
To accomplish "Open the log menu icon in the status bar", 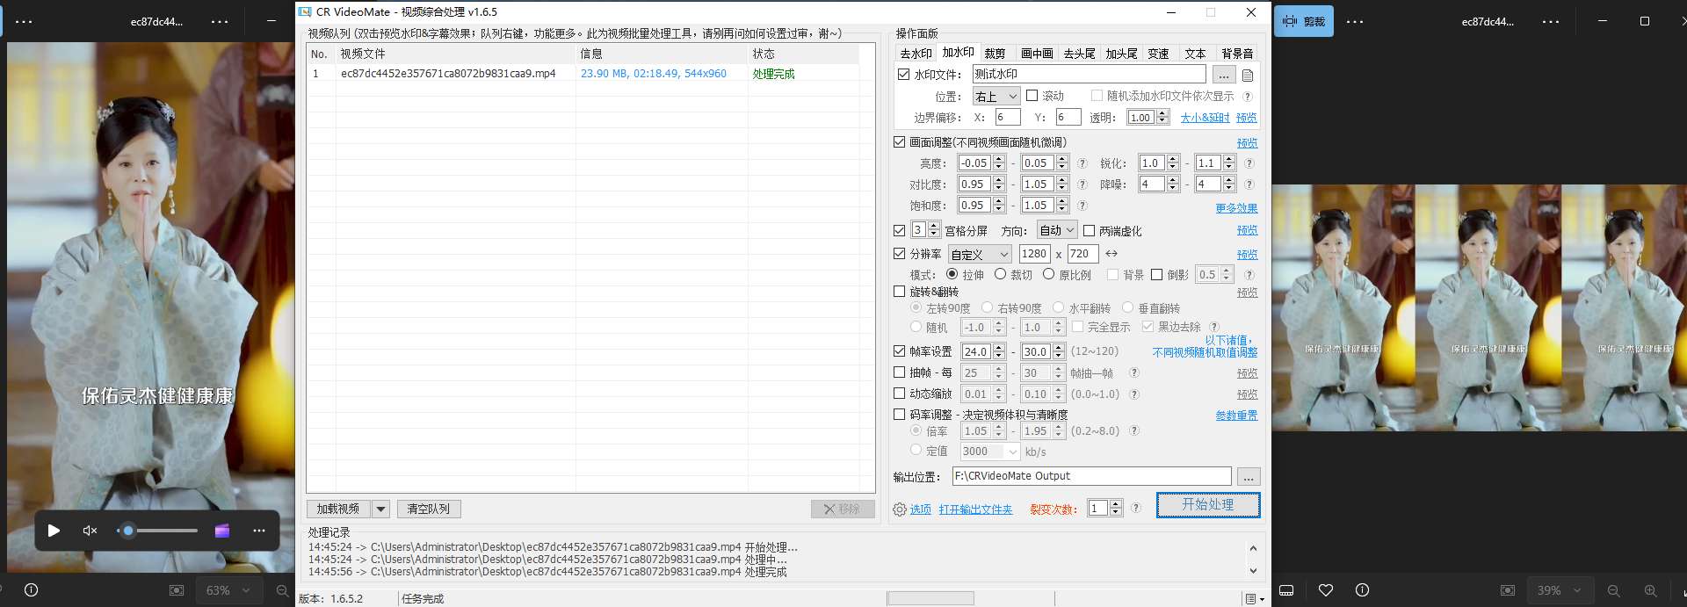I will click(1254, 599).
